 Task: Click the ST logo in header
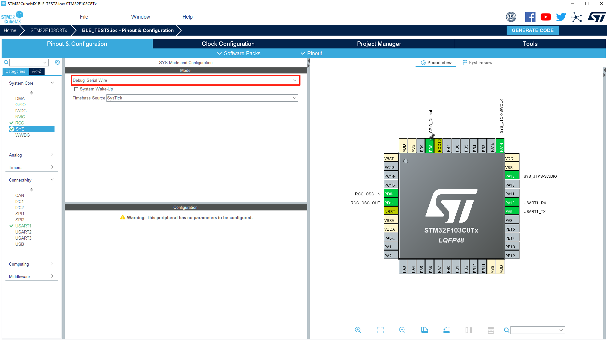click(596, 17)
